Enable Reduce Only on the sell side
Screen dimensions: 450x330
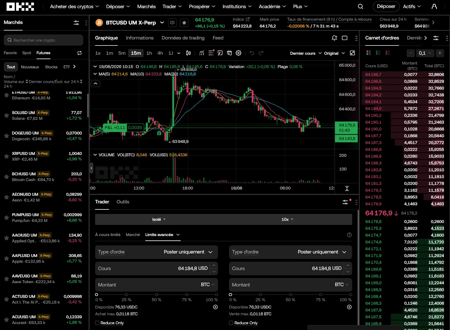click(x=231, y=323)
